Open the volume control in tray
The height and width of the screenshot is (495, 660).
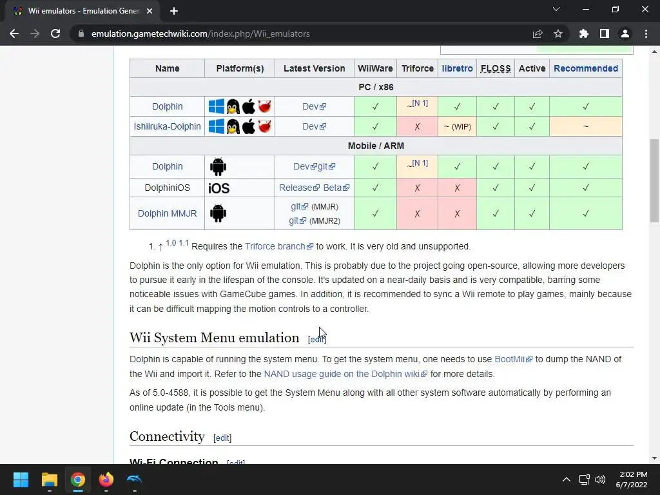600,480
